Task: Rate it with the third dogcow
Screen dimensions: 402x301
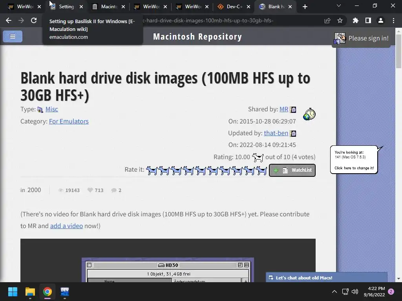Action: pos(176,170)
